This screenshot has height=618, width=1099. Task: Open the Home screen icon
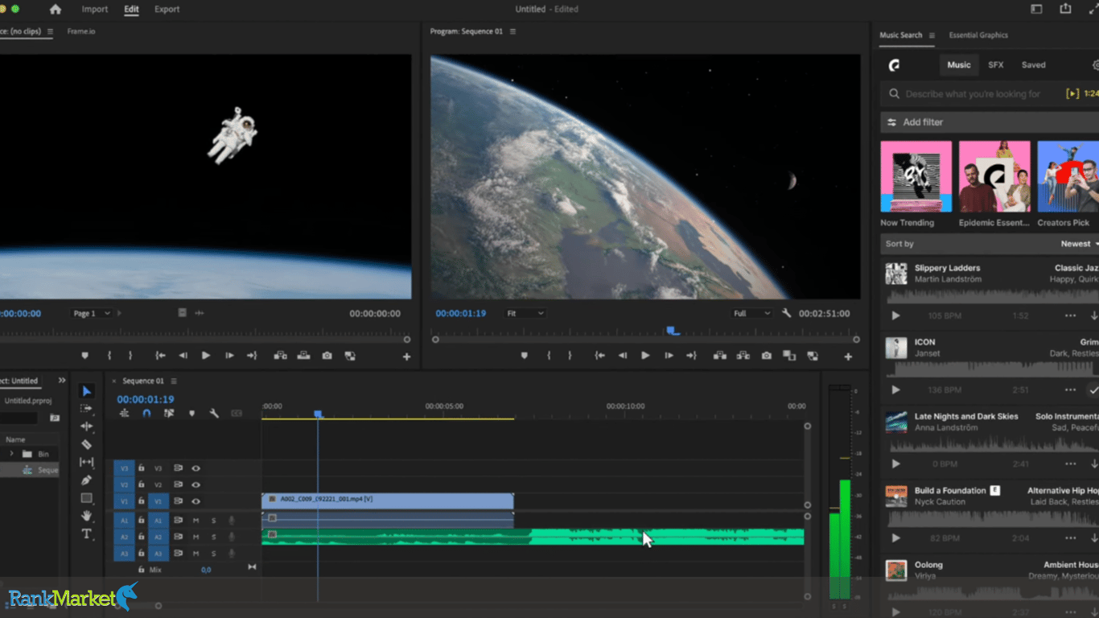pos(56,10)
